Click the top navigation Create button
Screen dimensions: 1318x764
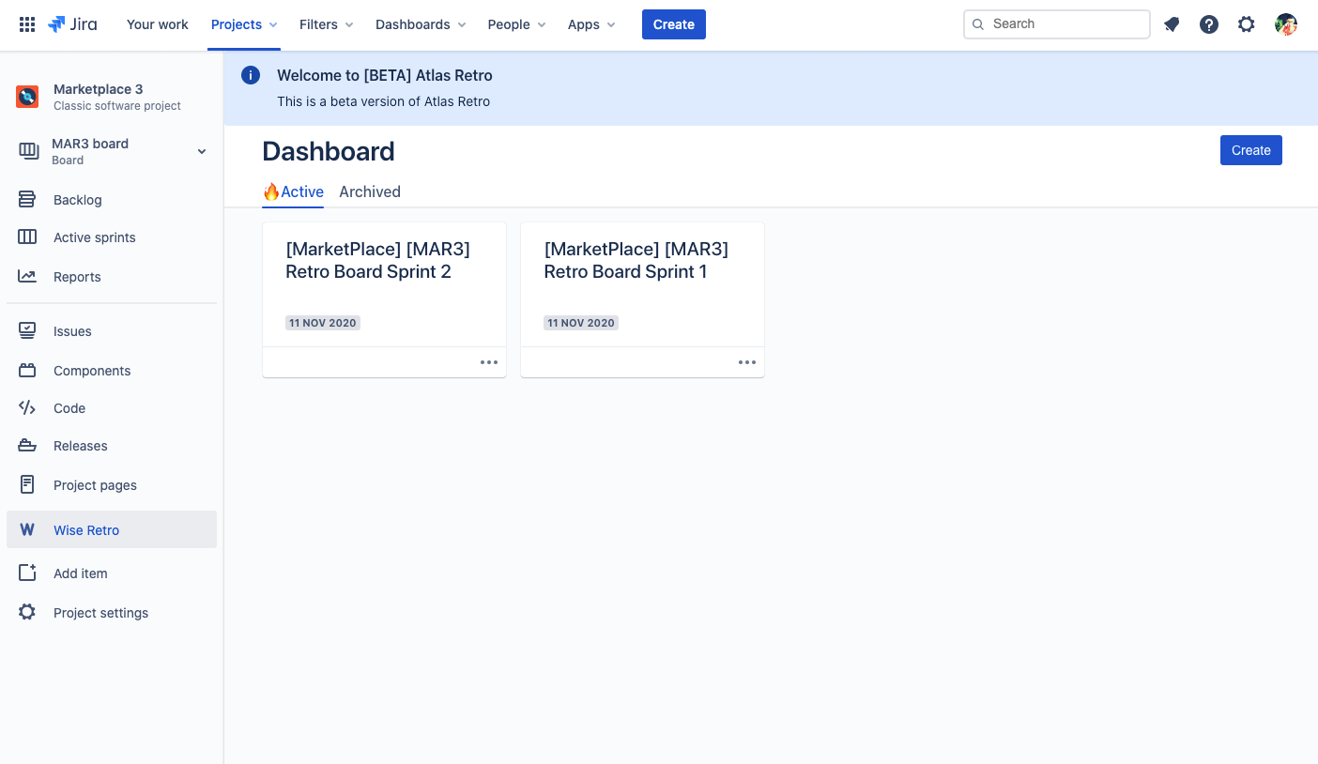click(674, 24)
